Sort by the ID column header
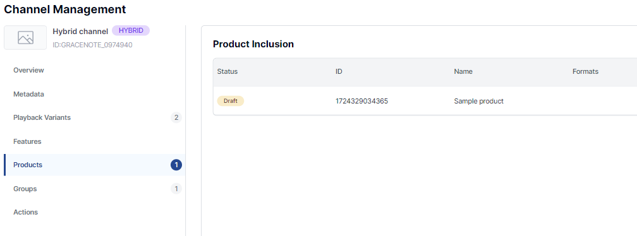The height and width of the screenshot is (236, 637). point(339,71)
